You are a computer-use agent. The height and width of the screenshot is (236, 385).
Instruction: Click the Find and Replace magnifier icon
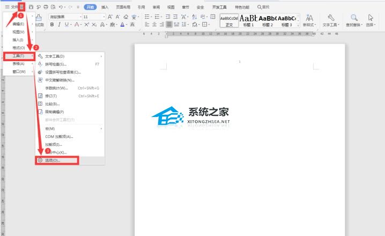(x=354, y=18)
